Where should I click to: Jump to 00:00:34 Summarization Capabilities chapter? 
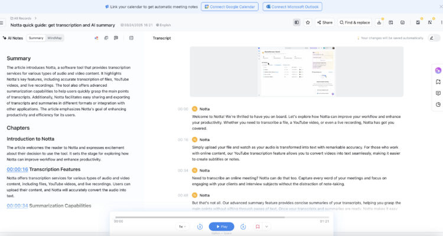(17, 206)
